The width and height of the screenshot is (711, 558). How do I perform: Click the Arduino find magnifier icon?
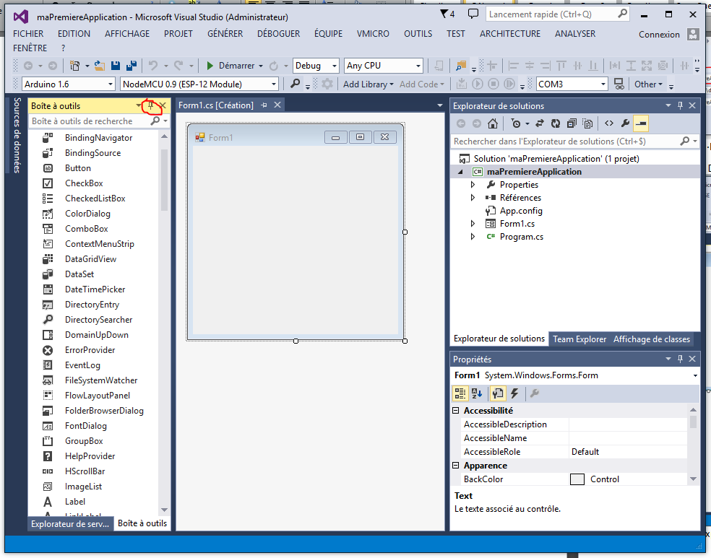tap(296, 84)
